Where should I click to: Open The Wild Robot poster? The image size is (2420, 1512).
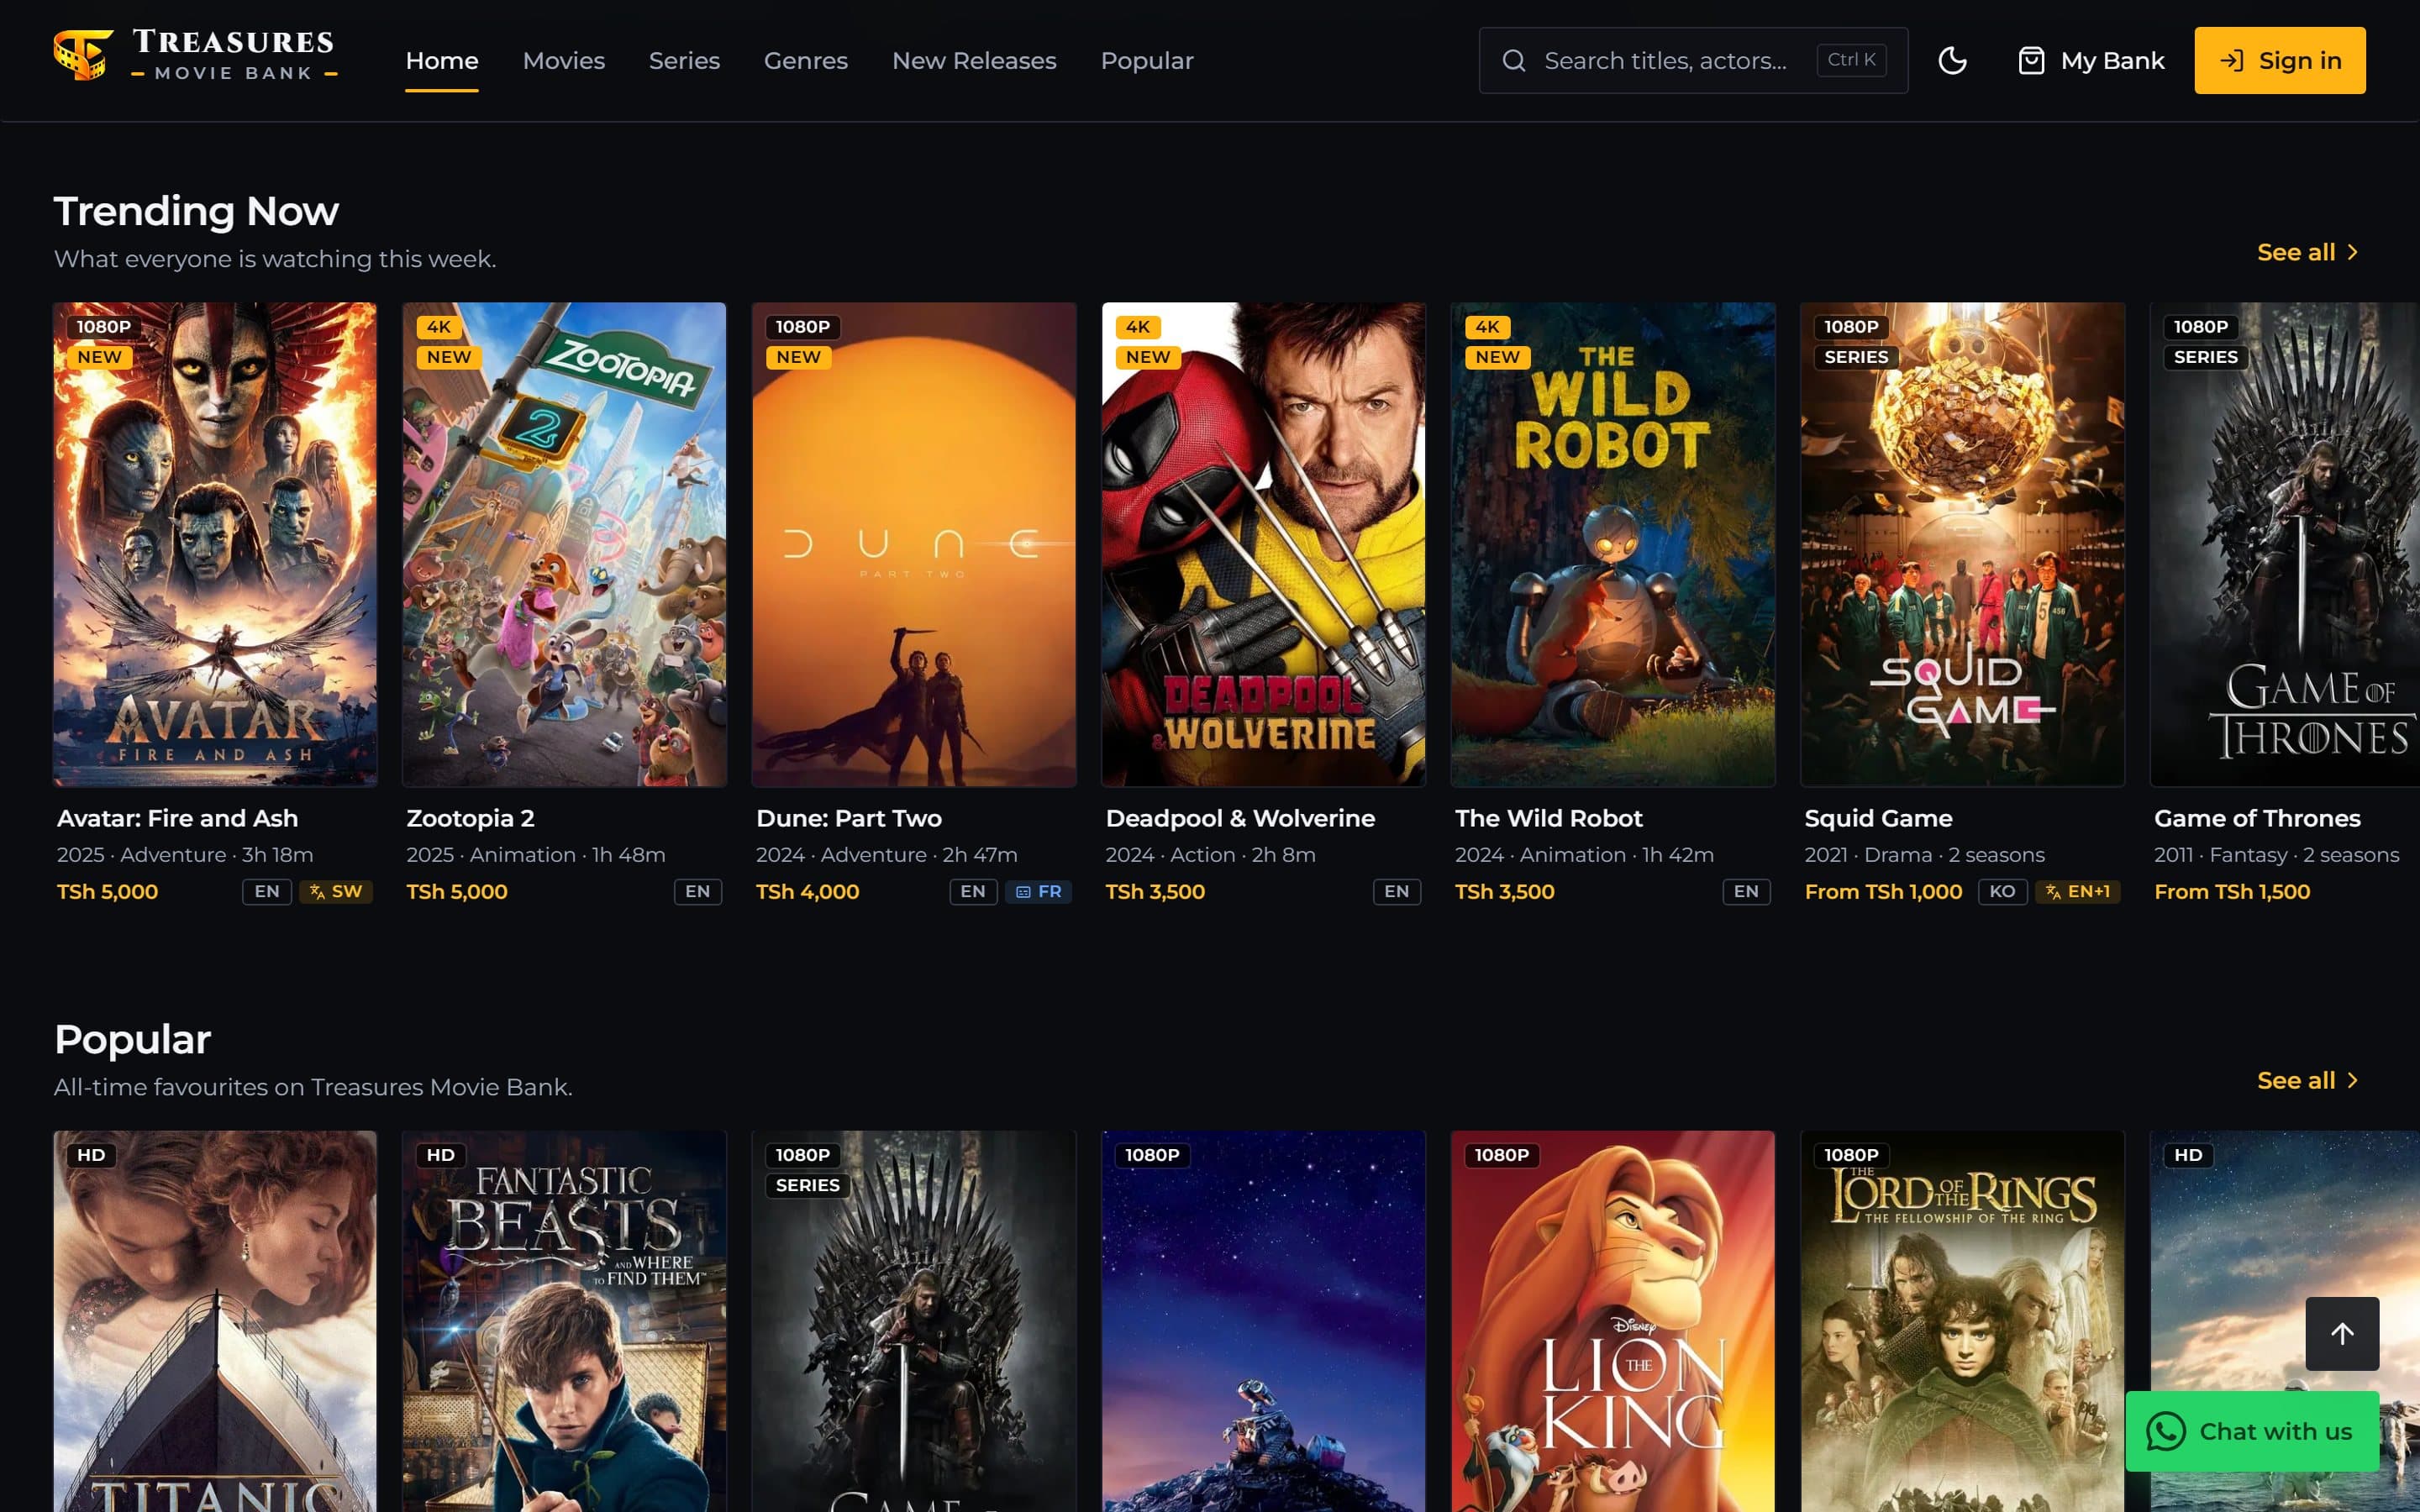click(1613, 544)
